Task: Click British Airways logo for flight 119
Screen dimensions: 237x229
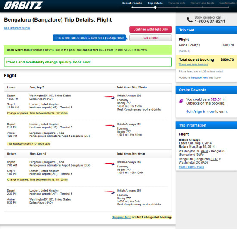Action: coord(109,126)
